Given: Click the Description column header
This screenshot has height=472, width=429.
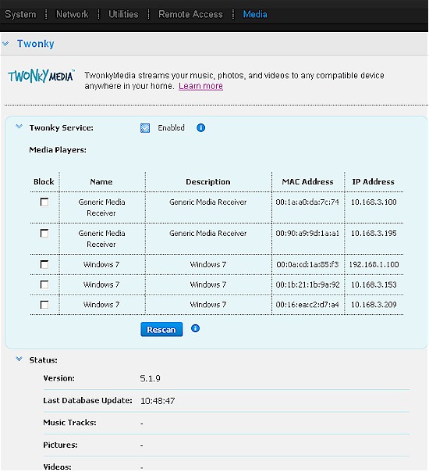Looking at the screenshot, I should point(208,182).
